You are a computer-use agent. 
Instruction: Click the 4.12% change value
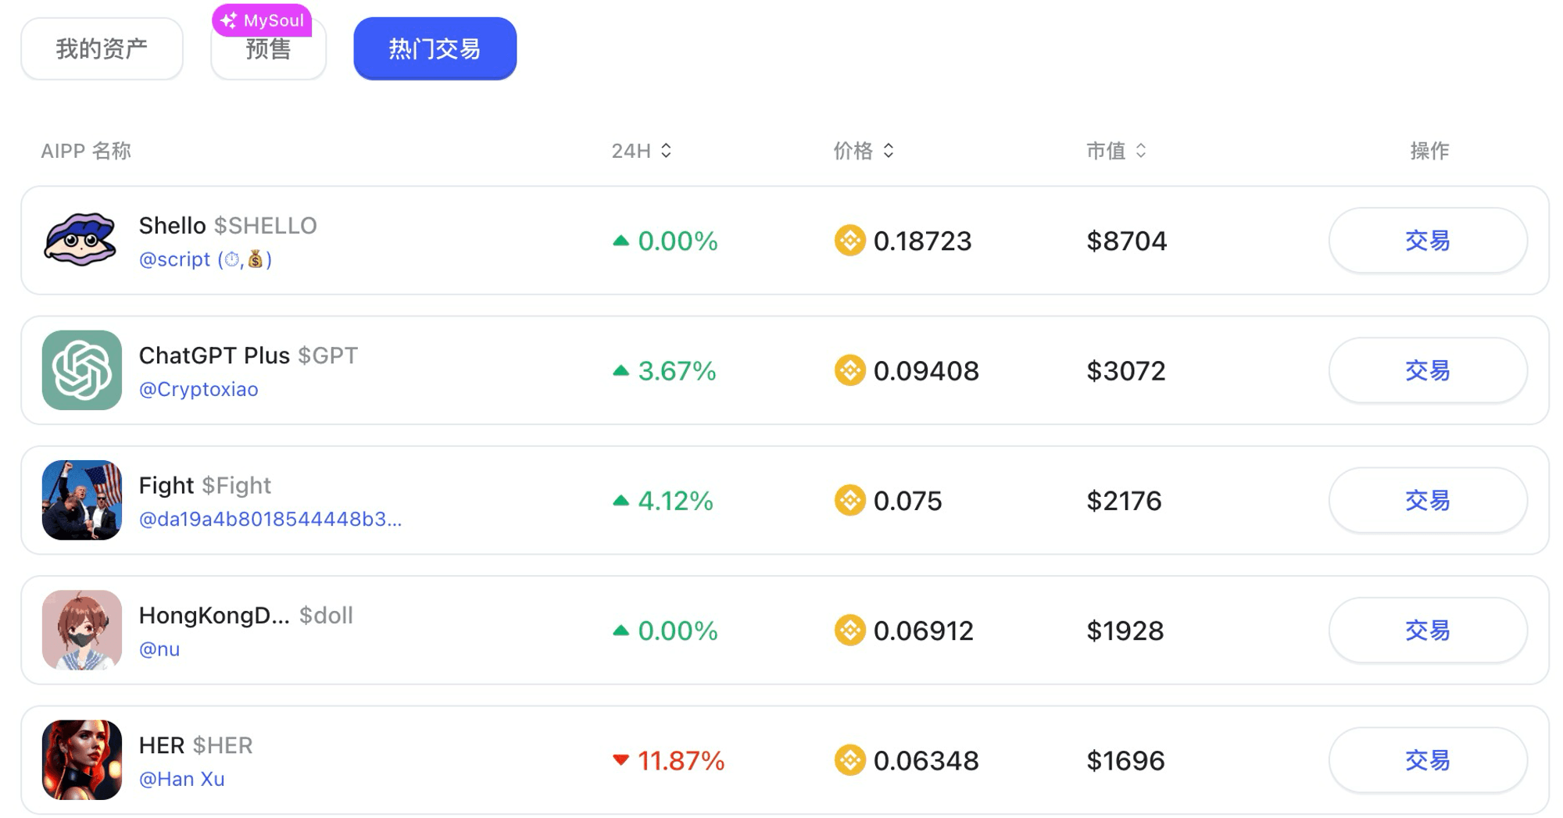pos(675,501)
